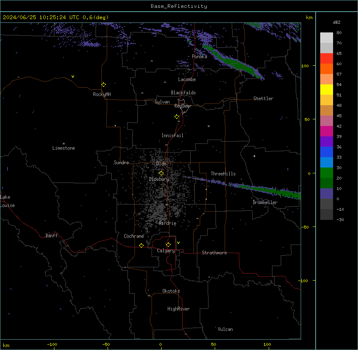Select the green 30 dBZ legend swatch
This screenshot has height=350, width=358.
(326, 173)
